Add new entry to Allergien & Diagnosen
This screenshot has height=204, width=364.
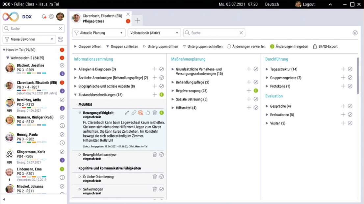[x=155, y=69]
